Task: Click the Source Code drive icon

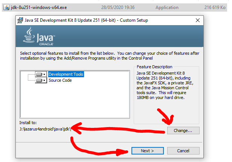Action: (x=39, y=80)
